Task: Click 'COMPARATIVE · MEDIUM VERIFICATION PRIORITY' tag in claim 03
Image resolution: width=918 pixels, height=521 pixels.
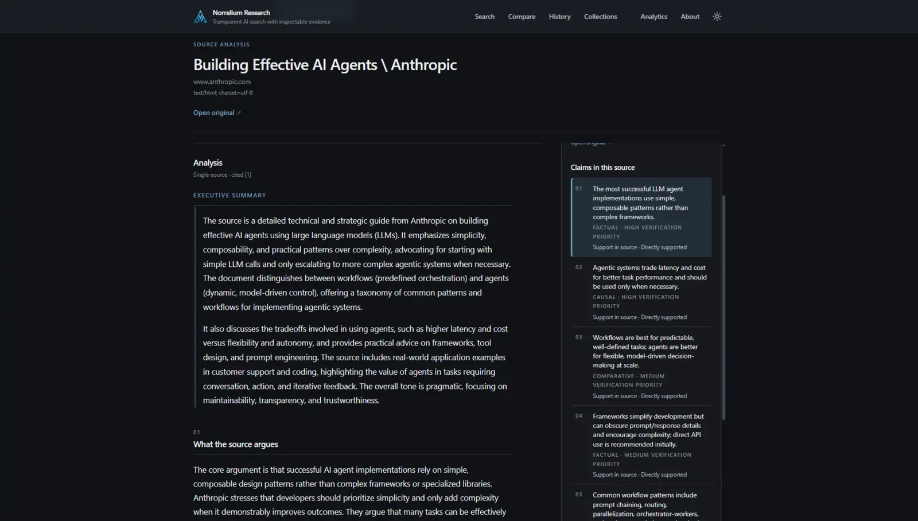Action: click(x=628, y=380)
